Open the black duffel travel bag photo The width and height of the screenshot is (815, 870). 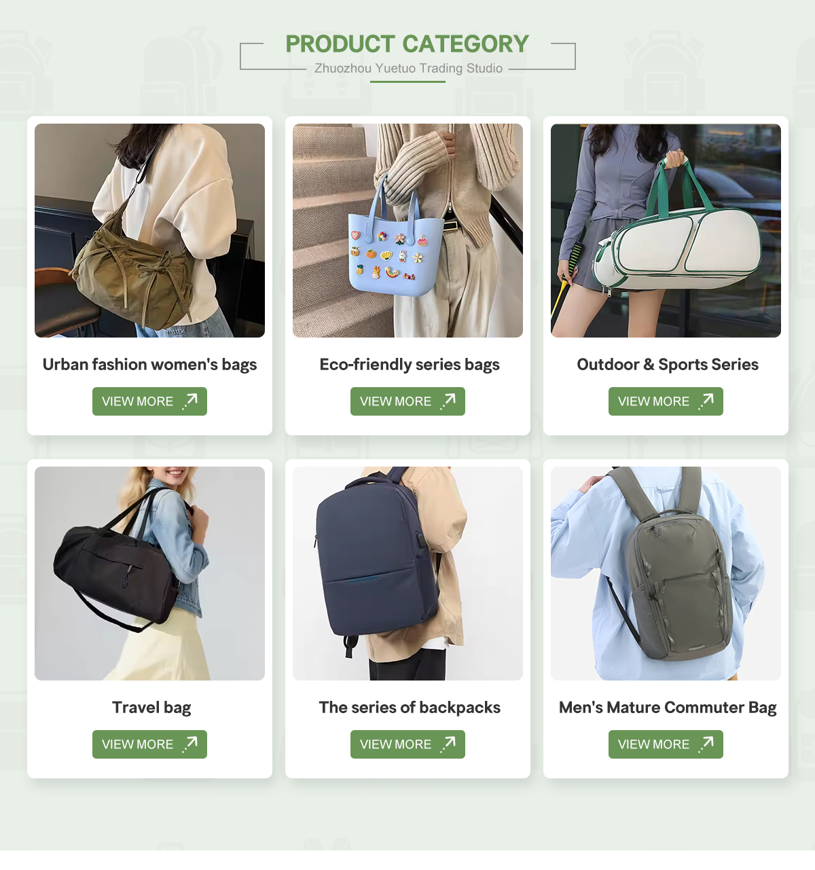(x=149, y=573)
